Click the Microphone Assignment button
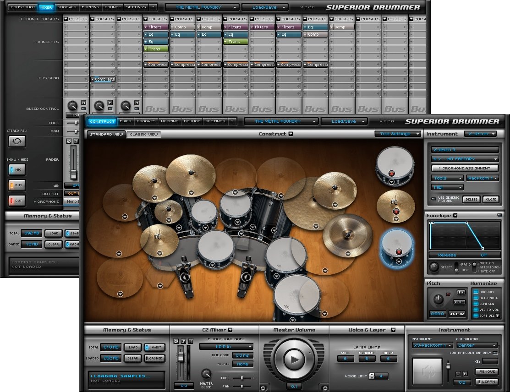This screenshot has width=510, height=392. tap(465, 169)
